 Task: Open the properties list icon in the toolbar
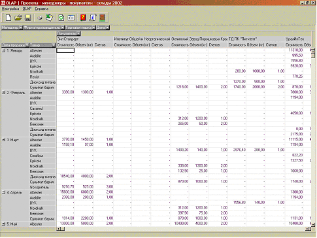coord(71,18)
